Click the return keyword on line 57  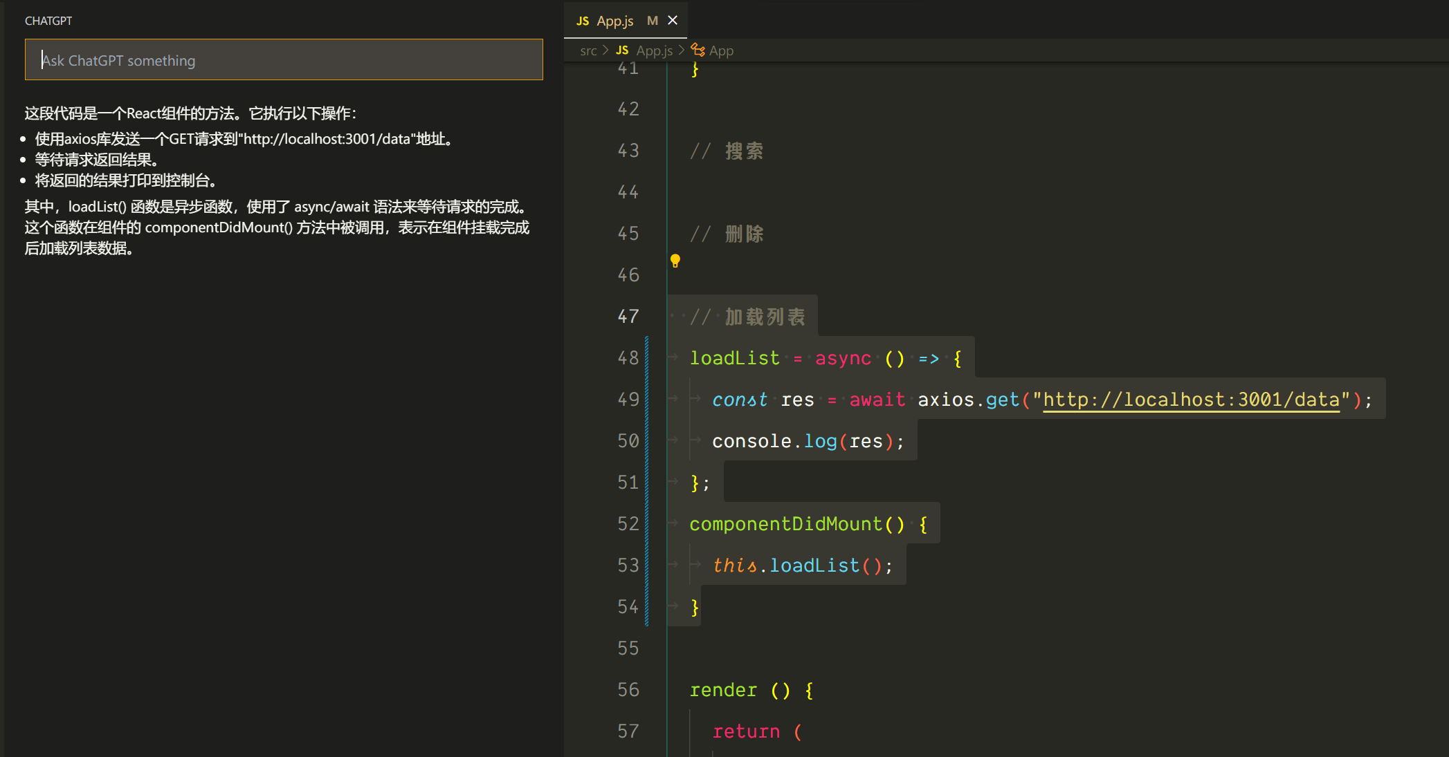pyautogui.click(x=746, y=731)
